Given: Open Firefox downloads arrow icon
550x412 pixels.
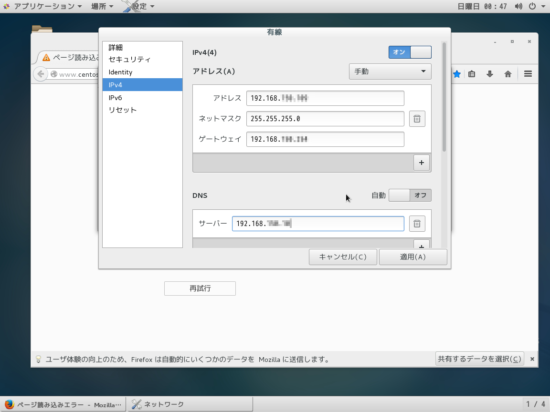Looking at the screenshot, I should pyautogui.click(x=490, y=74).
